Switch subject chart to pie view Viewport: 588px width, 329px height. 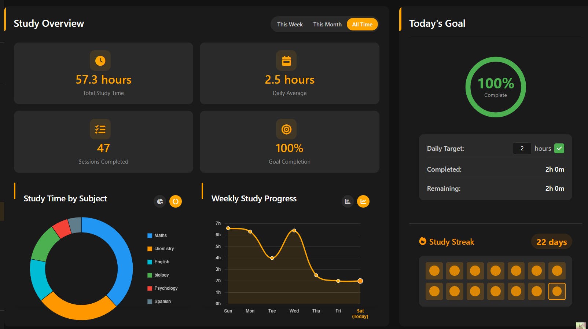[160, 201]
